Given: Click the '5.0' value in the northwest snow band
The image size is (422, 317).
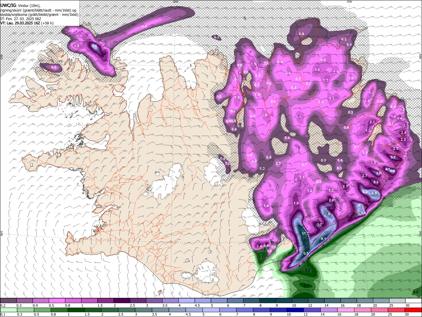Looking at the screenshot, I should (94, 46).
